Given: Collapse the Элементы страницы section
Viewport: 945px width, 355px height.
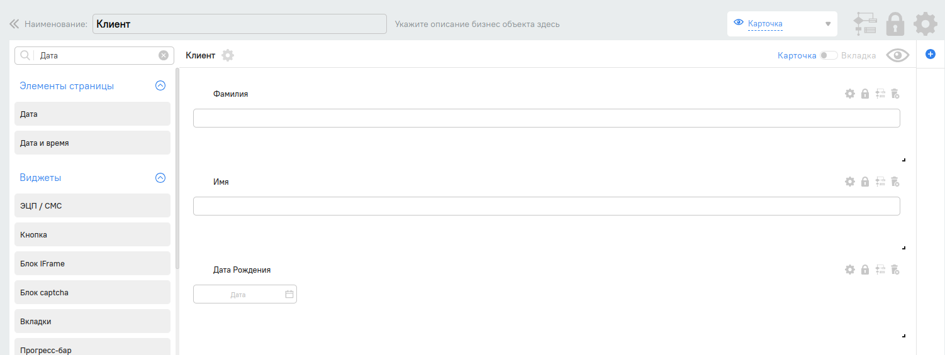Looking at the screenshot, I should (160, 86).
